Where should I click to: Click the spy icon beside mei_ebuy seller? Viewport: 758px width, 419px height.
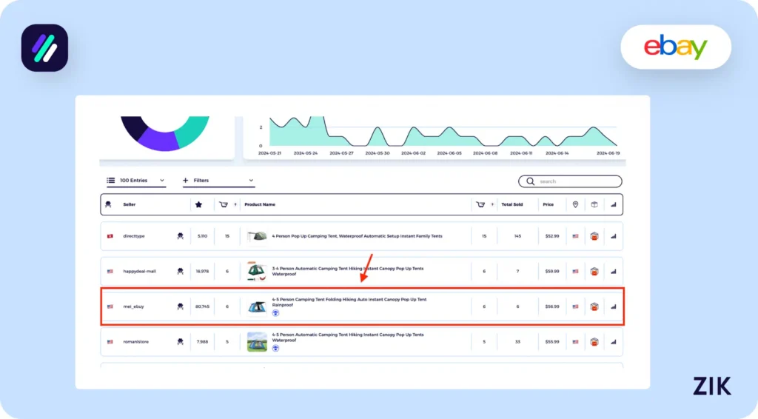(x=180, y=306)
